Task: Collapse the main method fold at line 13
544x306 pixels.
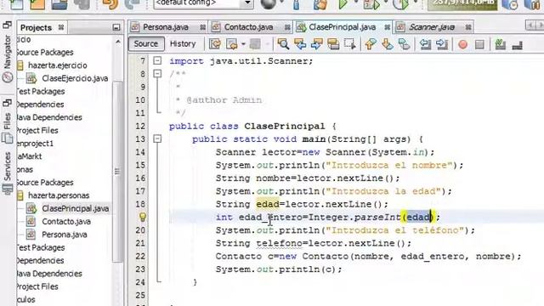Action: [x=157, y=139]
